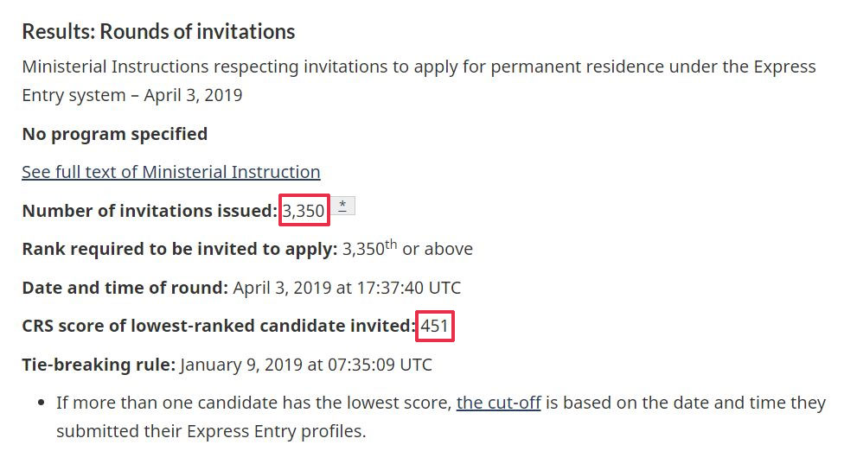Image resolution: width=844 pixels, height=451 pixels.
Task: Click the '3,350th or above' rank value
Action: 407,249
